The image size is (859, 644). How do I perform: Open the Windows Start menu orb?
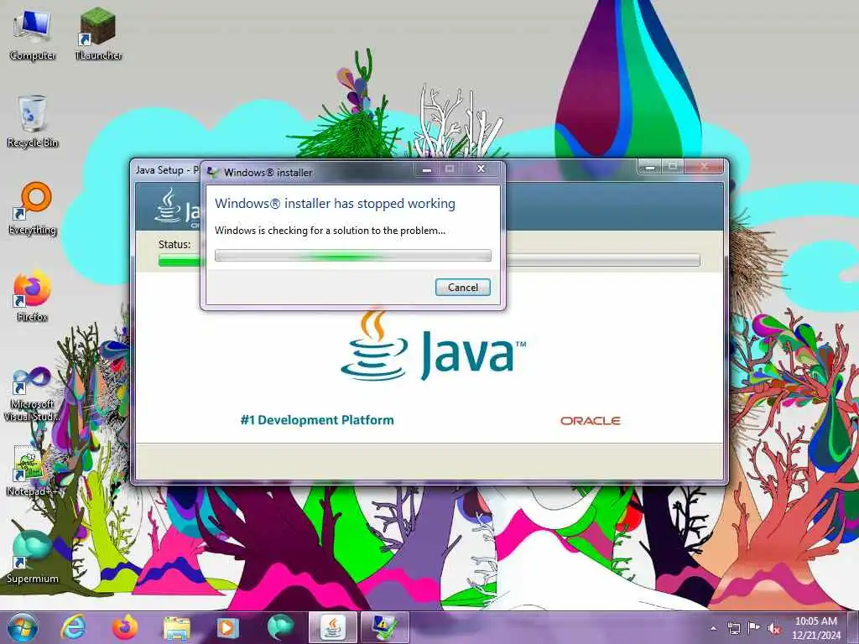23,627
